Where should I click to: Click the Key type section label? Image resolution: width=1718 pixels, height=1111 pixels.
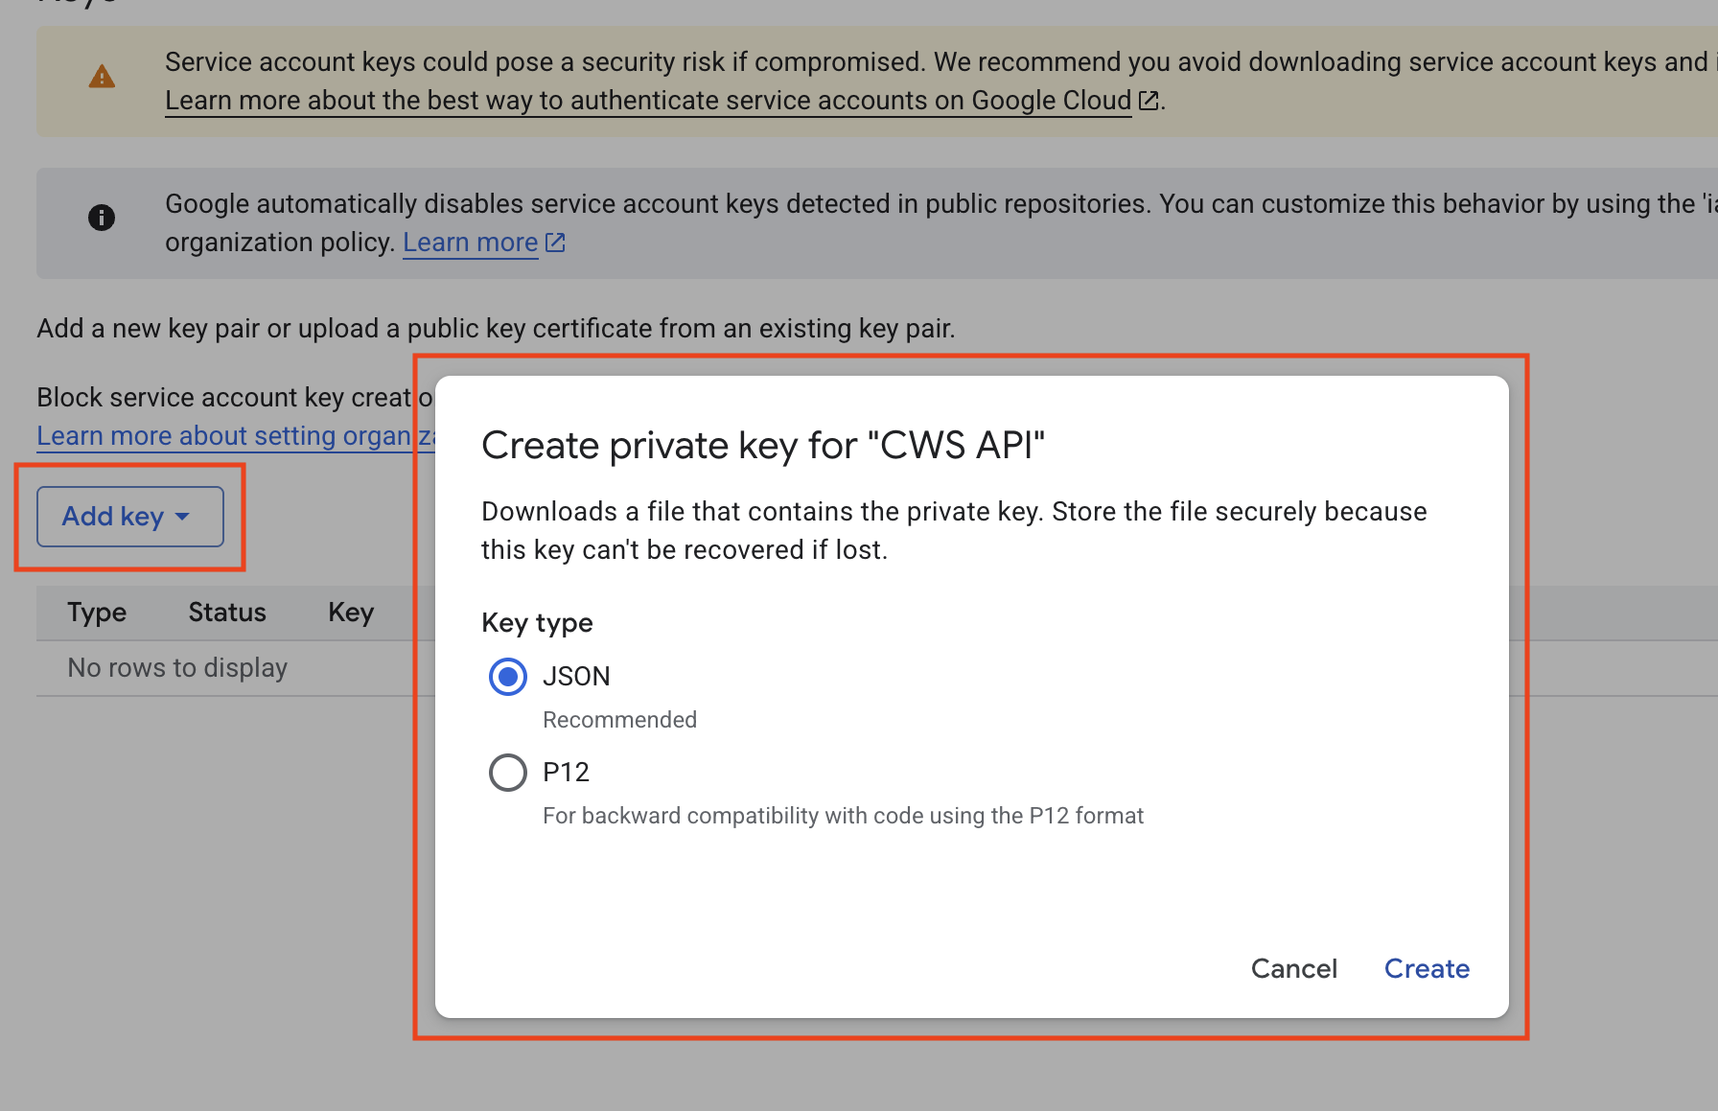point(537,623)
